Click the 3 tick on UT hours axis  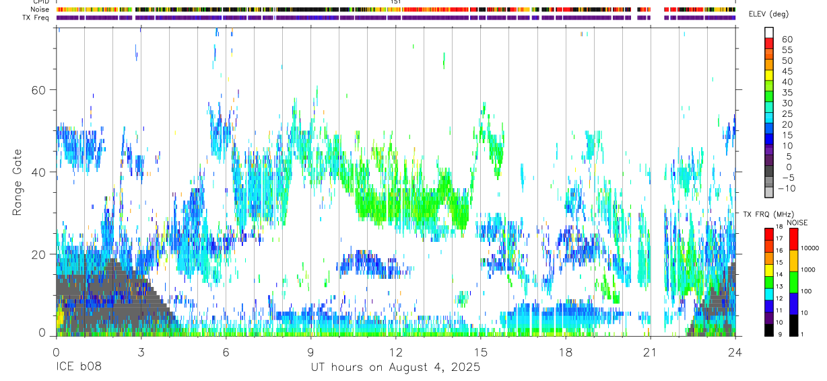(x=141, y=352)
